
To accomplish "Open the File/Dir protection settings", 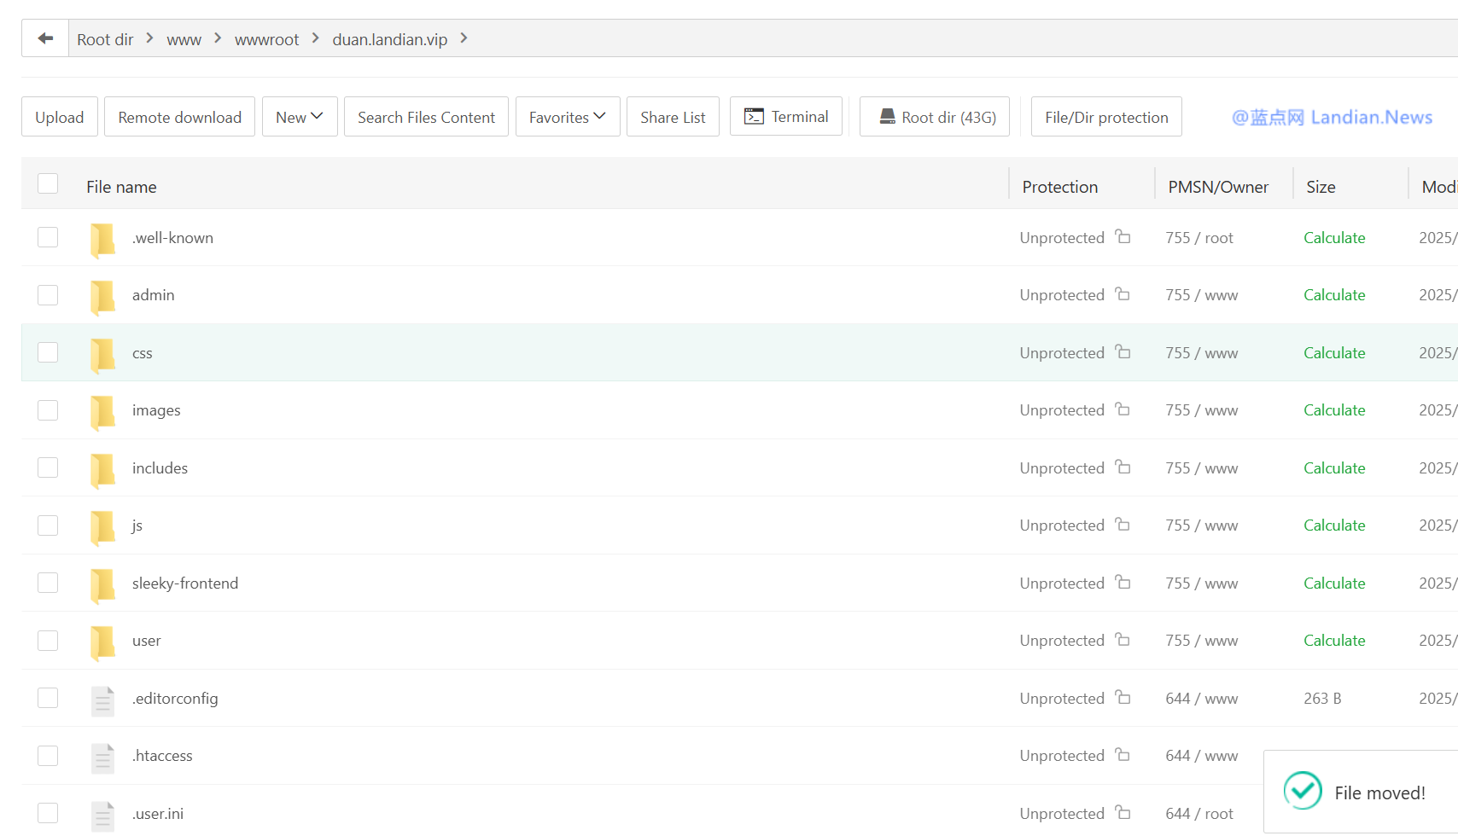I will [x=1106, y=117].
